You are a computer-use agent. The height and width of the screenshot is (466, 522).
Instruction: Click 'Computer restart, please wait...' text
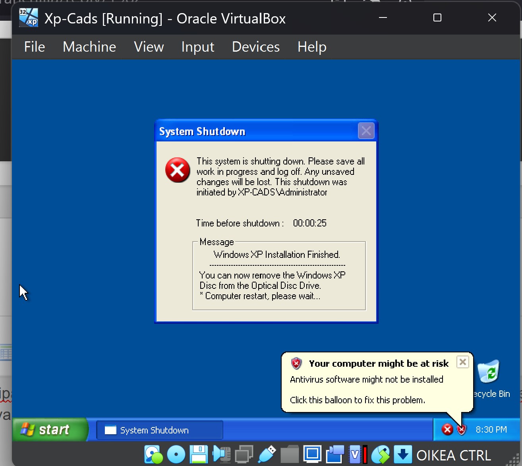click(x=263, y=296)
